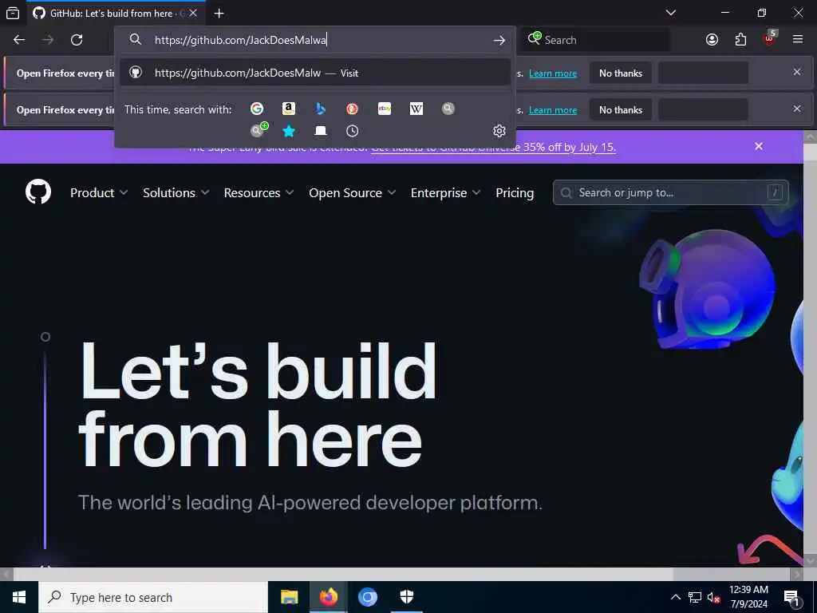This screenshot has width=817, height=613.
Task: Type here to search taskbar box
Action: [153, 597]
